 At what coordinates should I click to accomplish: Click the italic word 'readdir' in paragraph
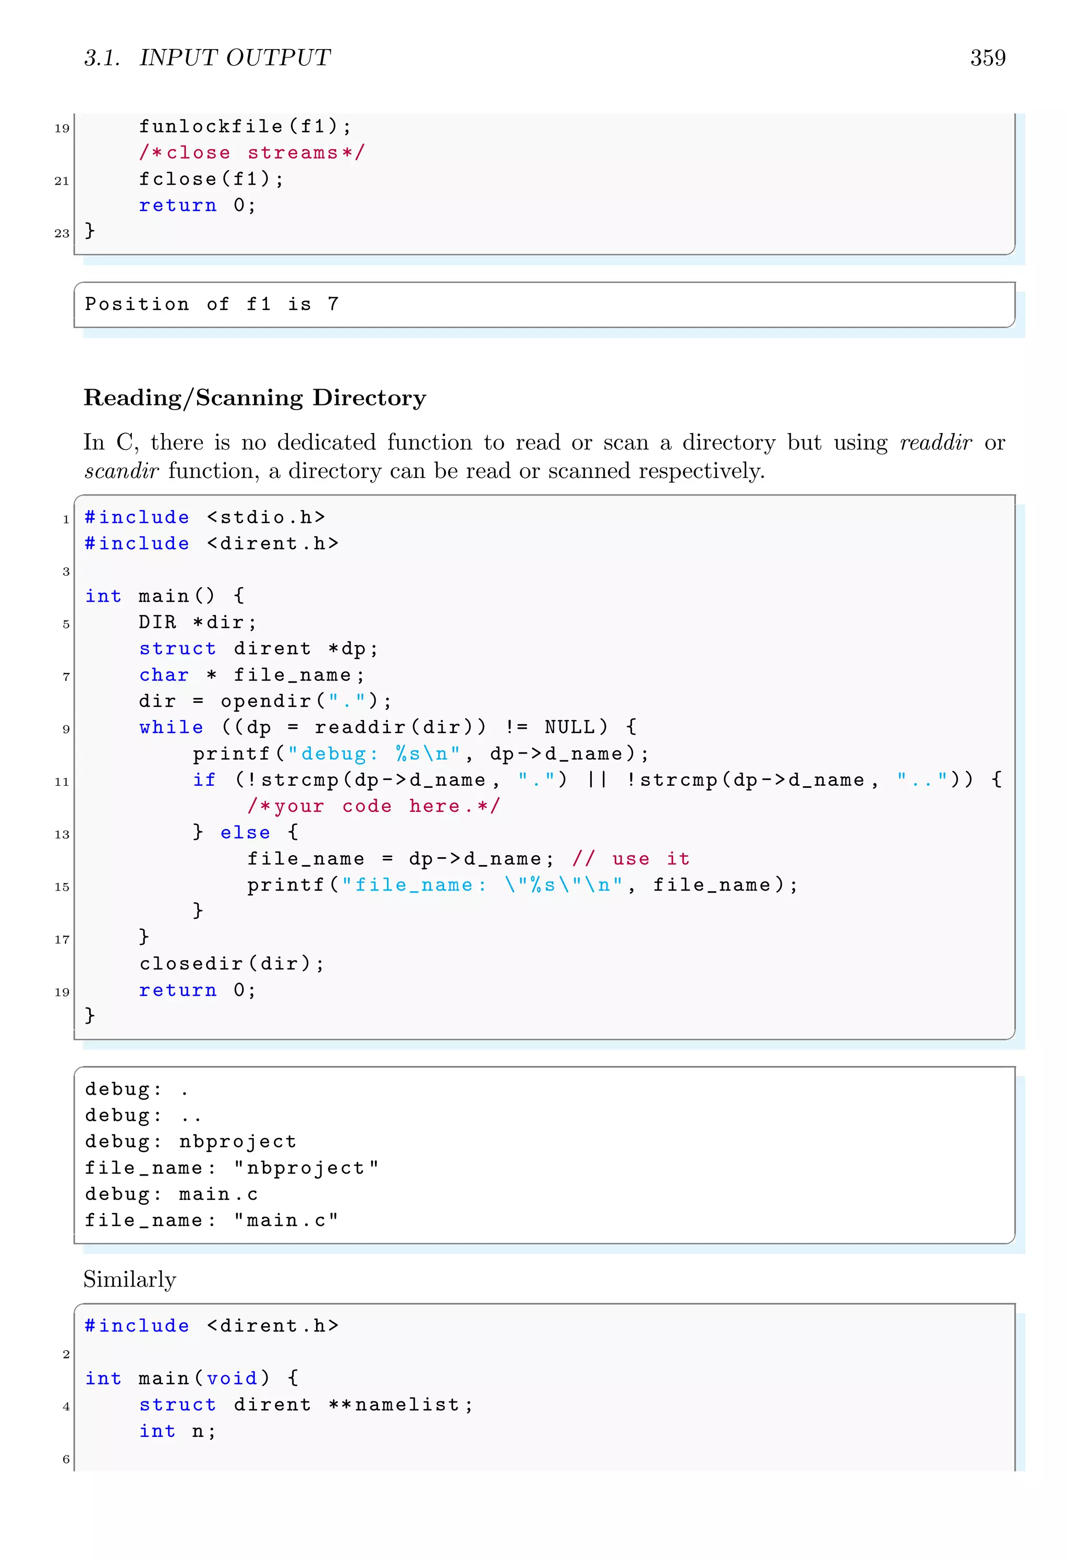(x=935, y=442)
